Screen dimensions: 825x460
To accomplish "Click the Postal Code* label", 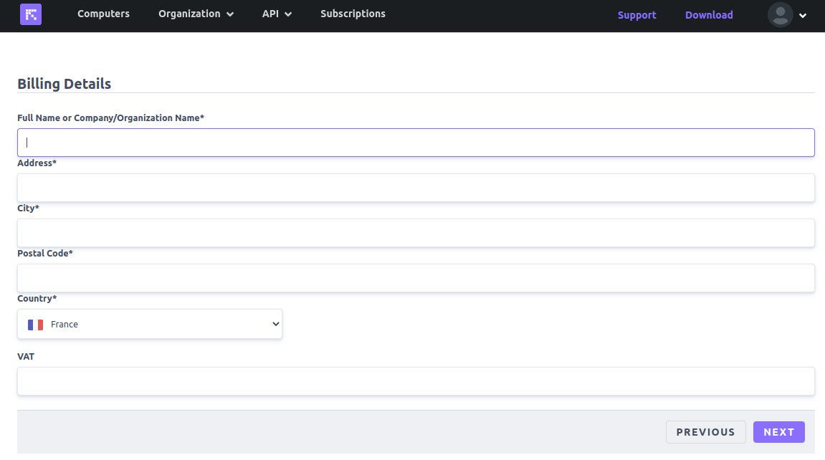I will coord(44,254).
